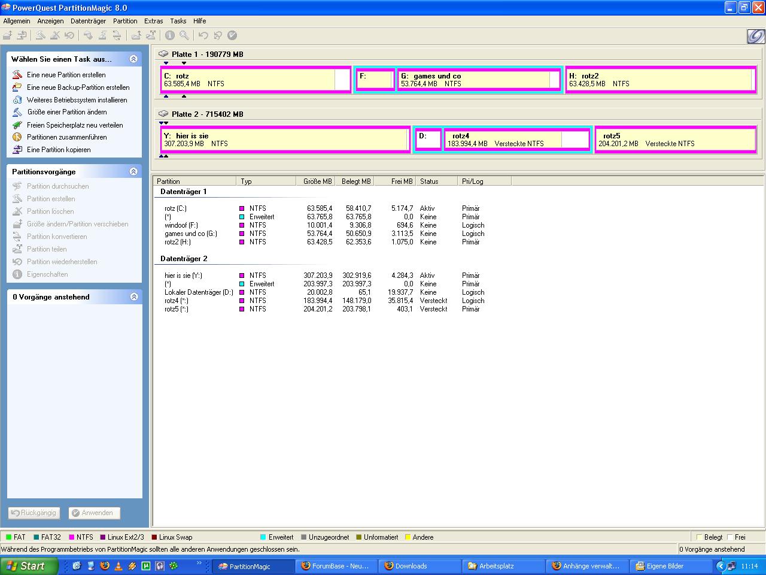Select the 'H: rotz2' partition block
The width and height of the screenshot is (766, 575).
click(x=661, y=80)
